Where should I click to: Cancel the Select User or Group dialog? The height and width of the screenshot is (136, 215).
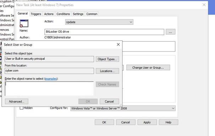(109, 101)
